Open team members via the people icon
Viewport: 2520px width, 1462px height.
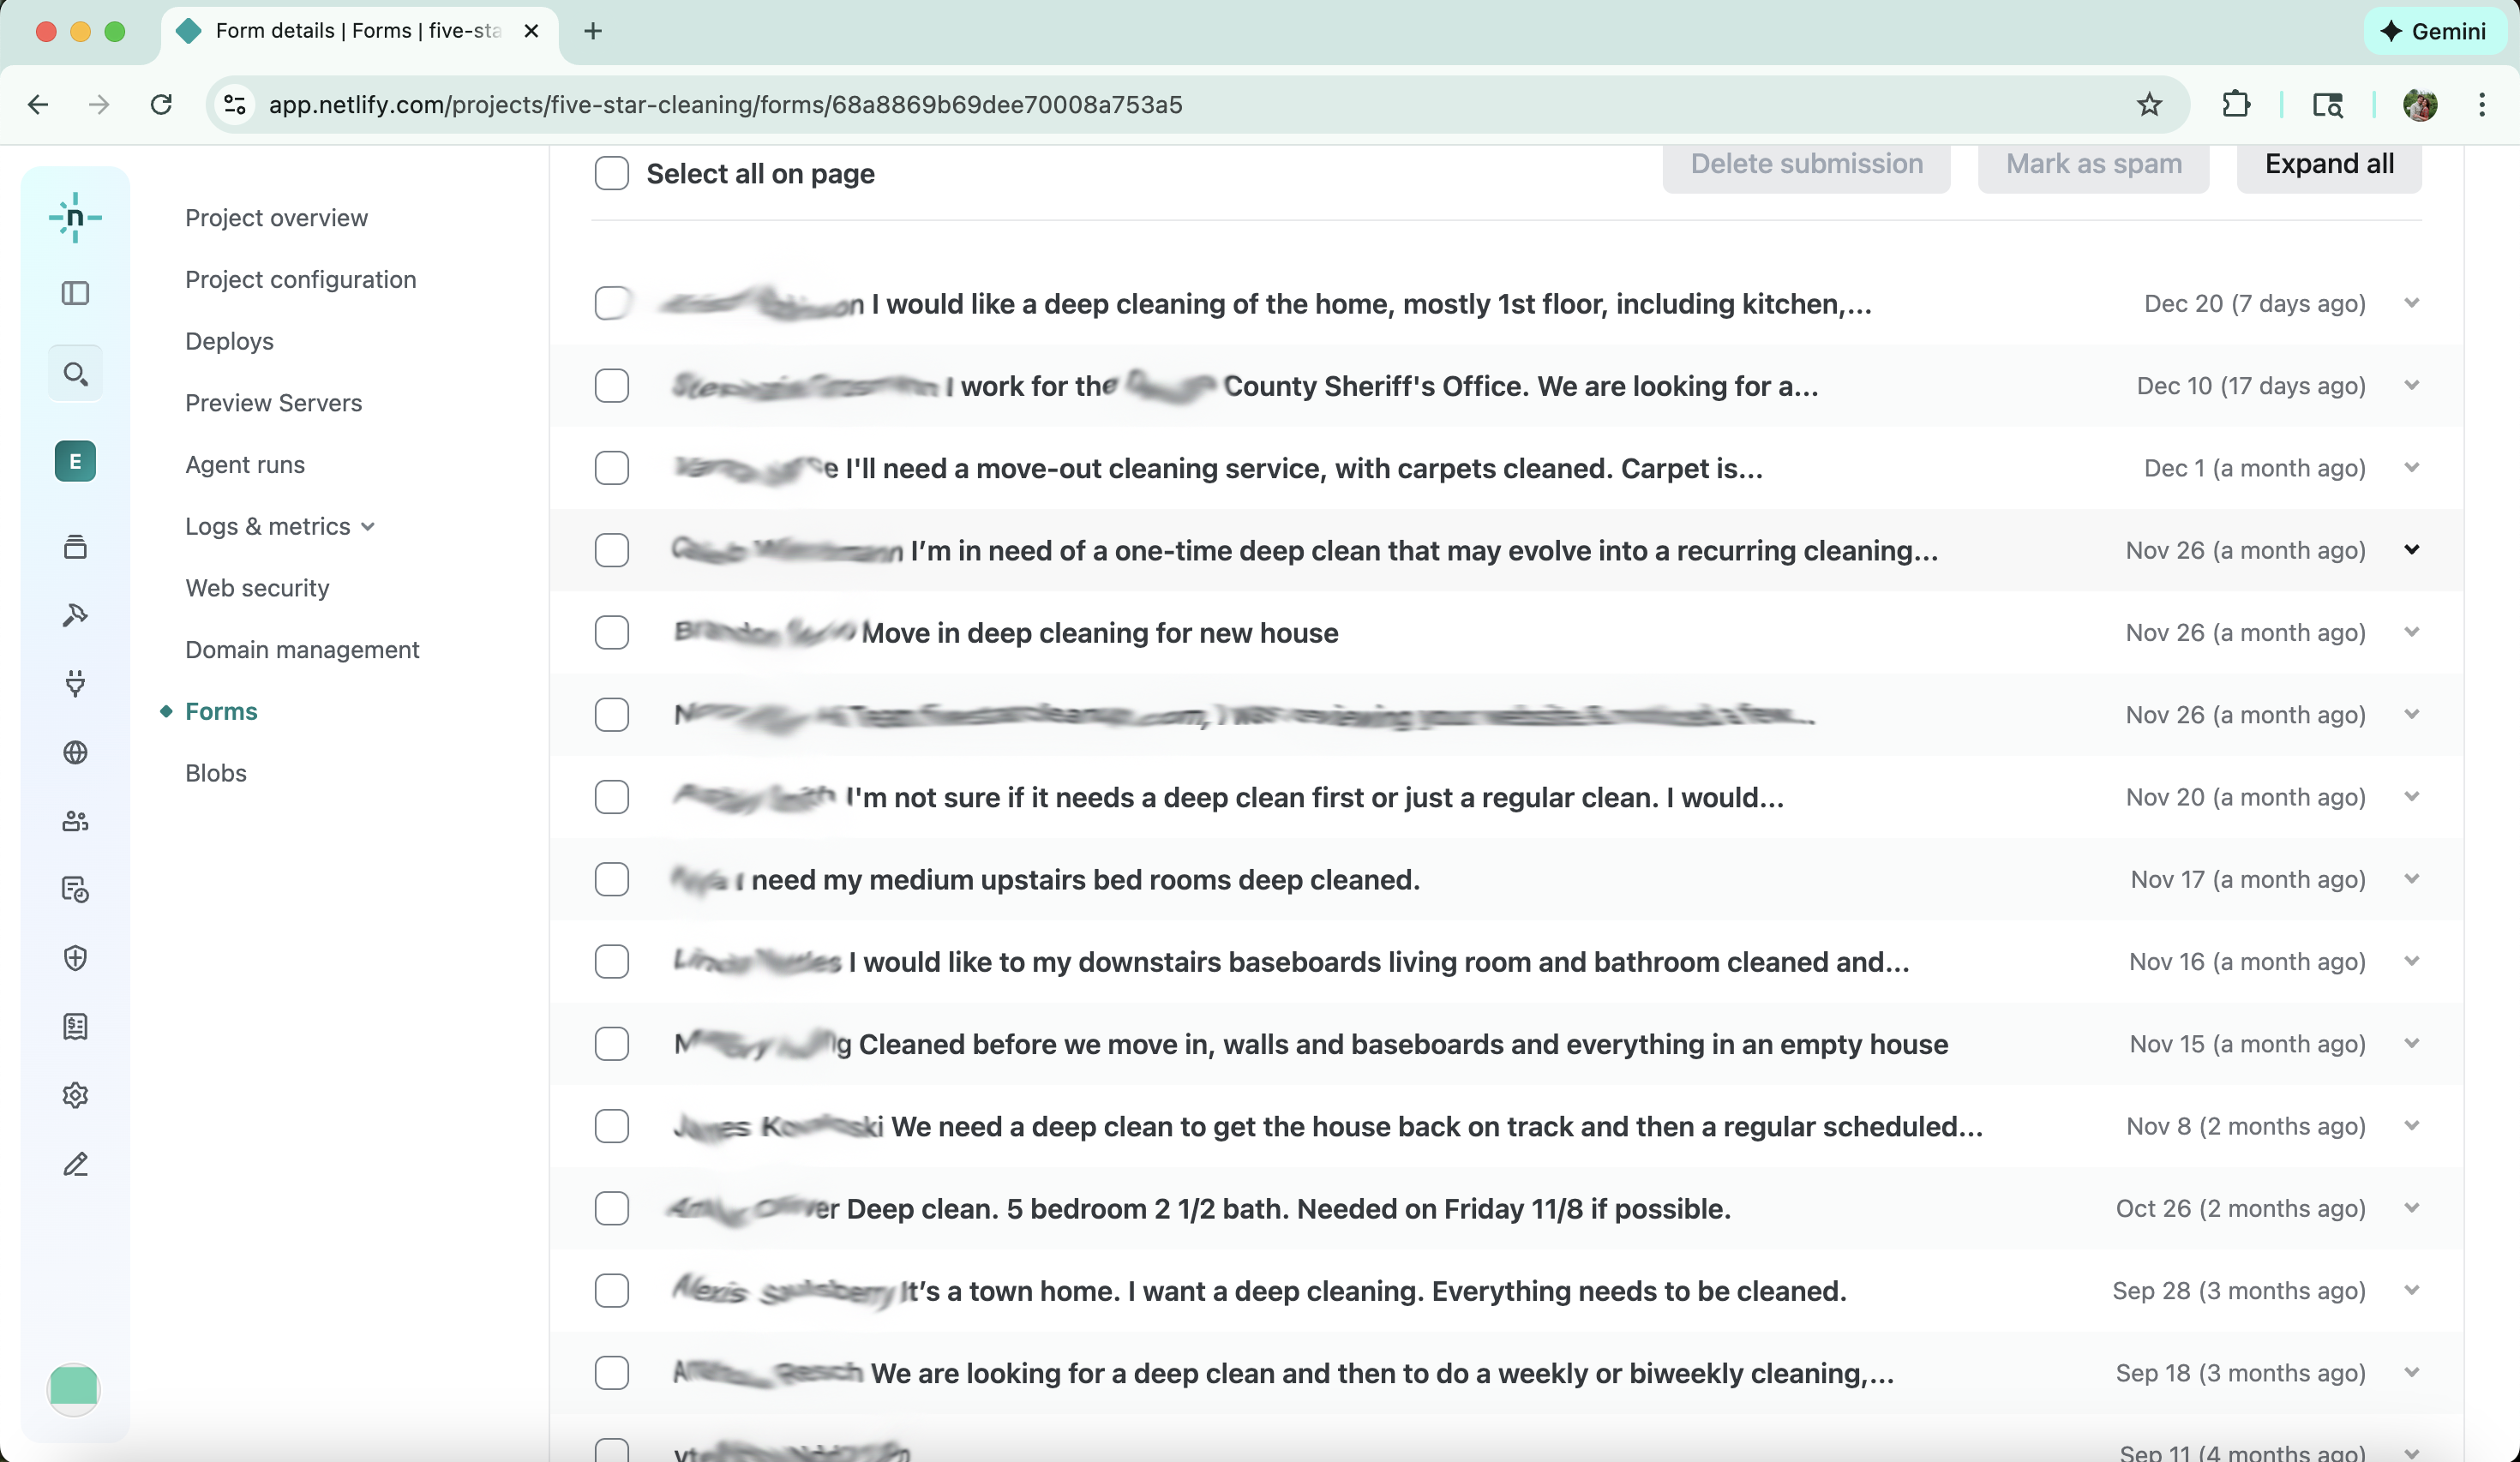[x=75, y=821]
